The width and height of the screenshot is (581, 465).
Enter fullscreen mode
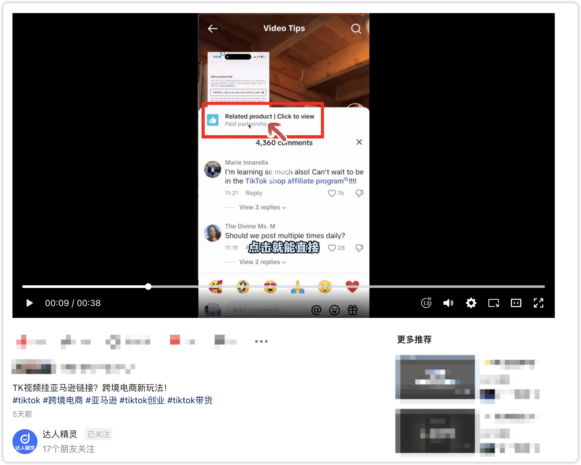[x=539, y=303]
